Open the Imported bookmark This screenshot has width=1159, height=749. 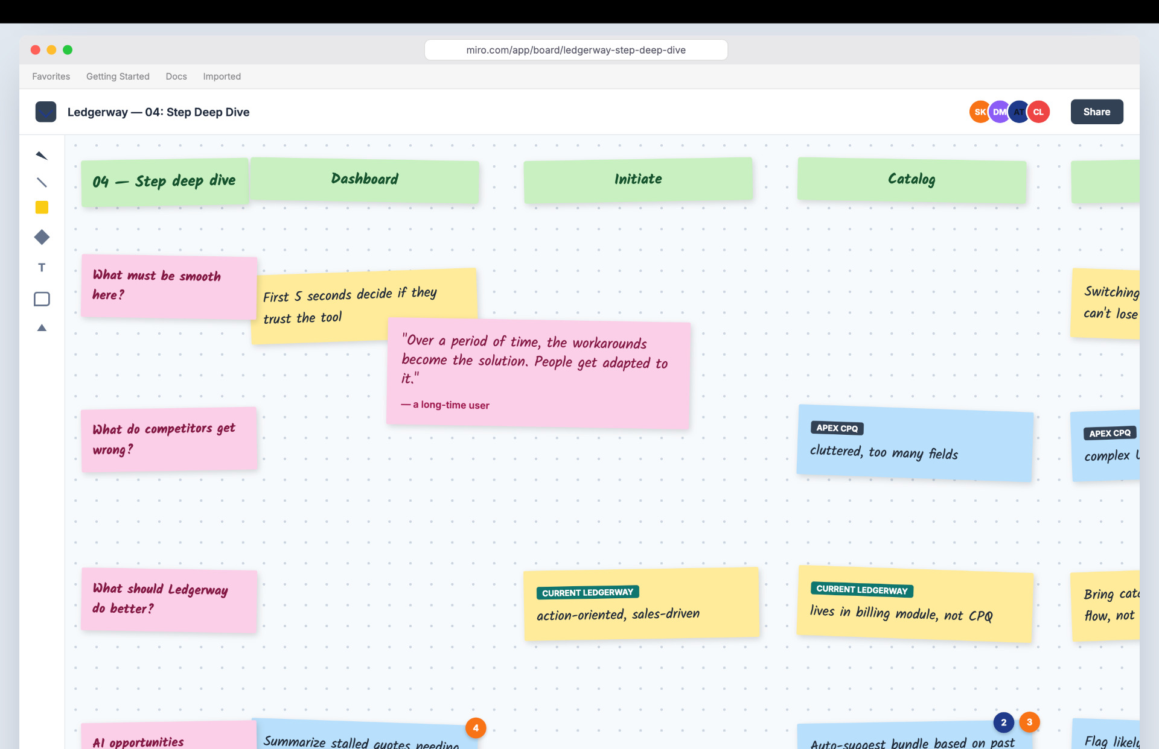[222, 77]
